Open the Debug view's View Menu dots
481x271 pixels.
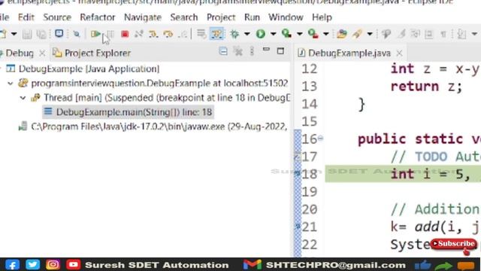252,51
